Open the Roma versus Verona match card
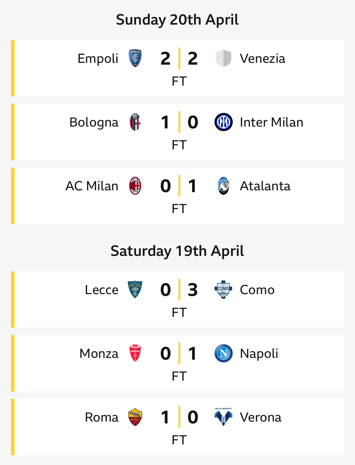This screenshot has width=355, height=465. coord(177,427)
